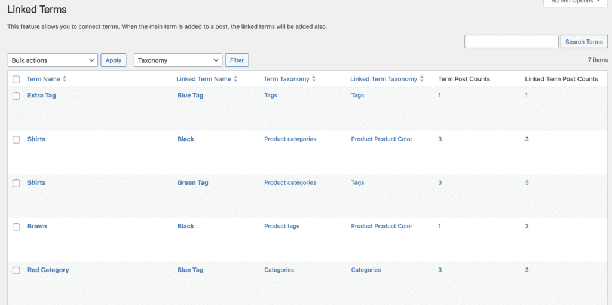Open the Brown term link
612x305 pixels.
point(37,226)
